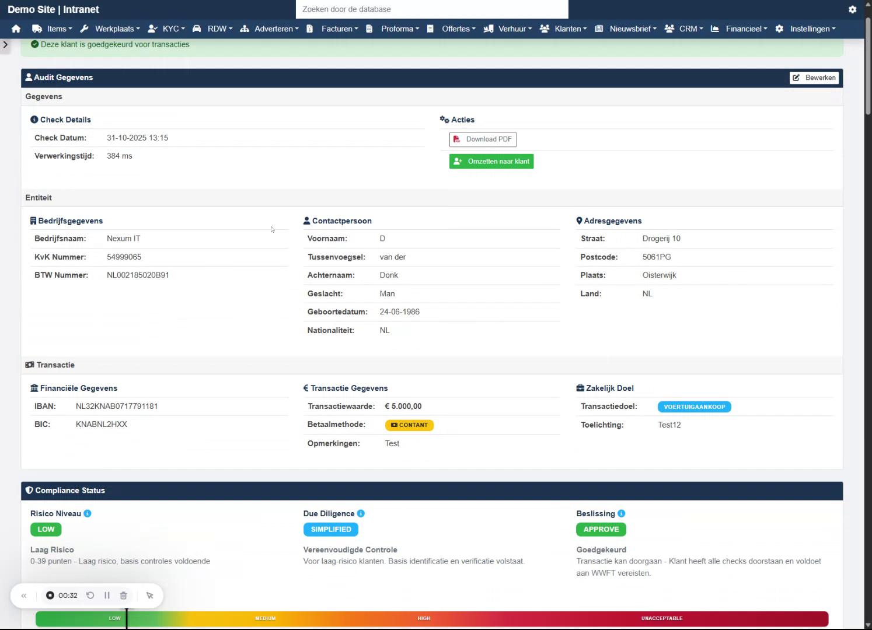872x630 pixels.
Task: Click the info icon next to Risico Niveau
Action: 88,513
